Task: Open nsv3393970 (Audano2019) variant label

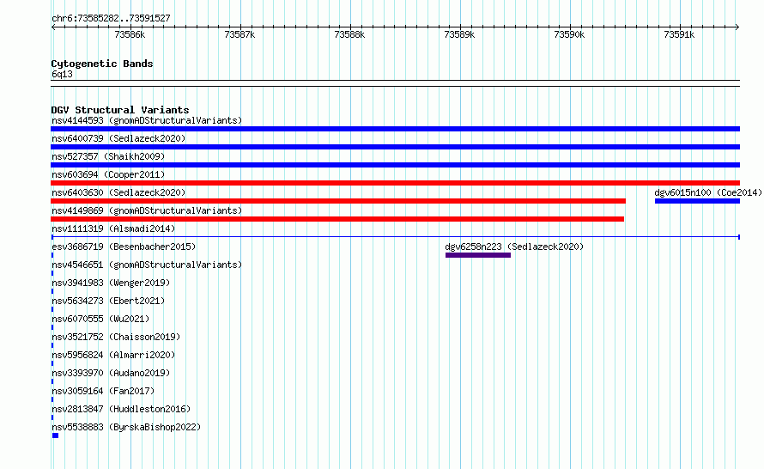Action: pos(111,373)
